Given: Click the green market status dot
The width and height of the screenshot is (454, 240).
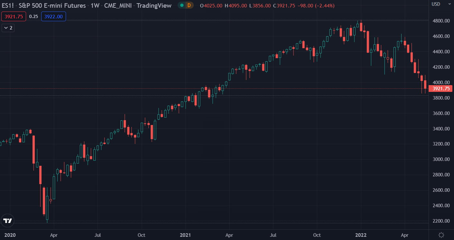Looking at the screenshot, I should [x=182, y=5].
